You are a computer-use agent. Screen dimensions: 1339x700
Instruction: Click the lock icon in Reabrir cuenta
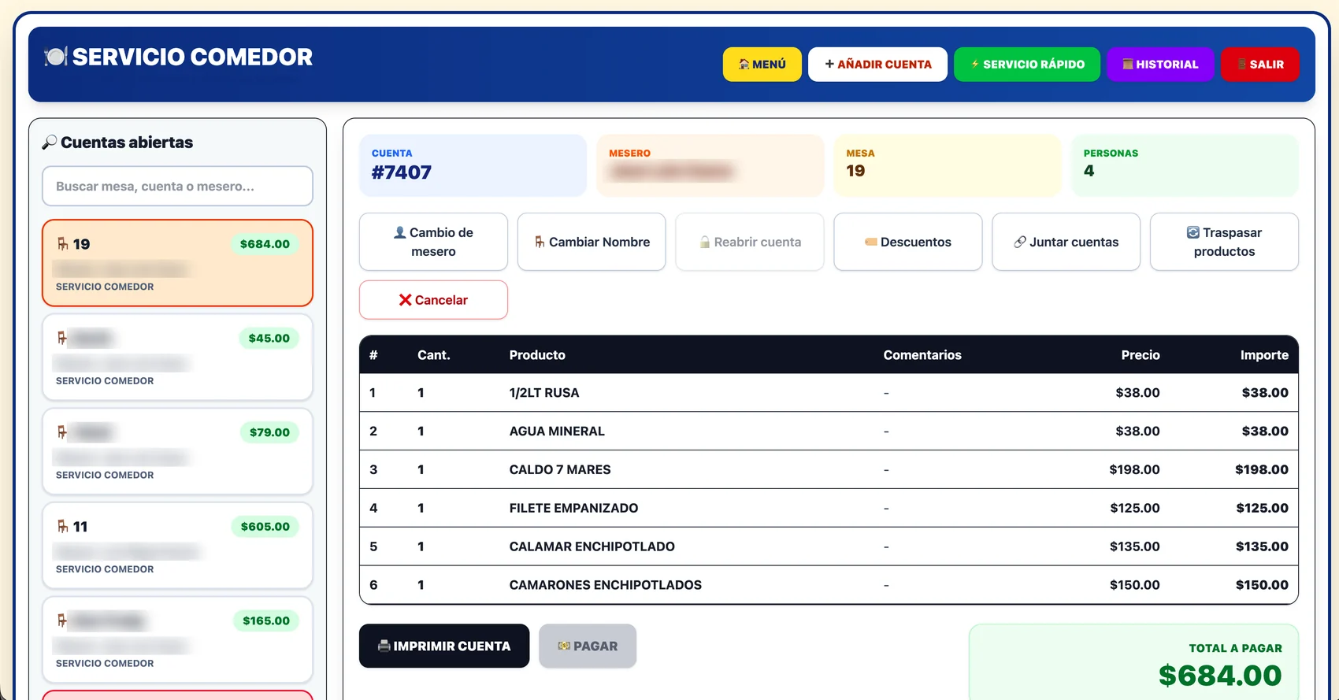705,242
